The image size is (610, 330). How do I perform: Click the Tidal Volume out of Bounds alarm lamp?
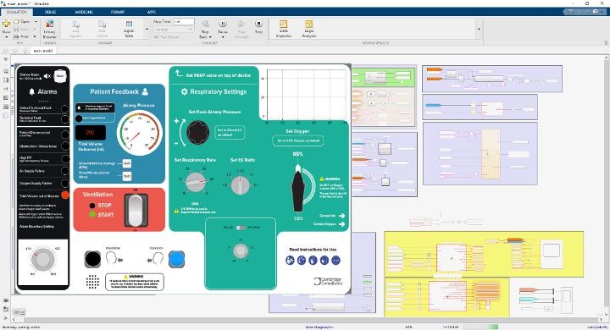[65, 195]
